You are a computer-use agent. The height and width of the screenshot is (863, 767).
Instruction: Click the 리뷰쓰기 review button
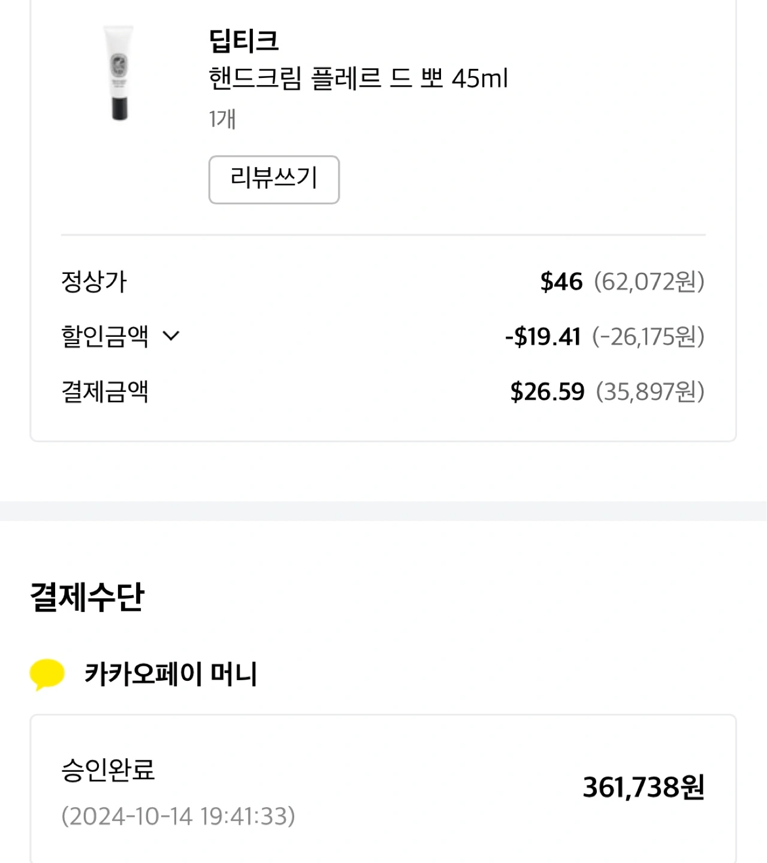[x=274, y=180]
